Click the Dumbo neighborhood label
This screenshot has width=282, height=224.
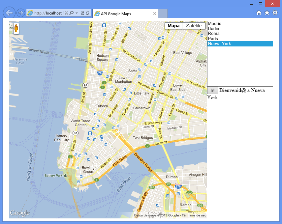pos(172,177)
